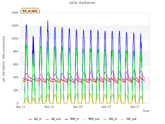The height and width of the screenshot is (124, 165).
Task: Select the Sep 23 x-axis label
Action: pyautogui.click(x=106, y=107)
